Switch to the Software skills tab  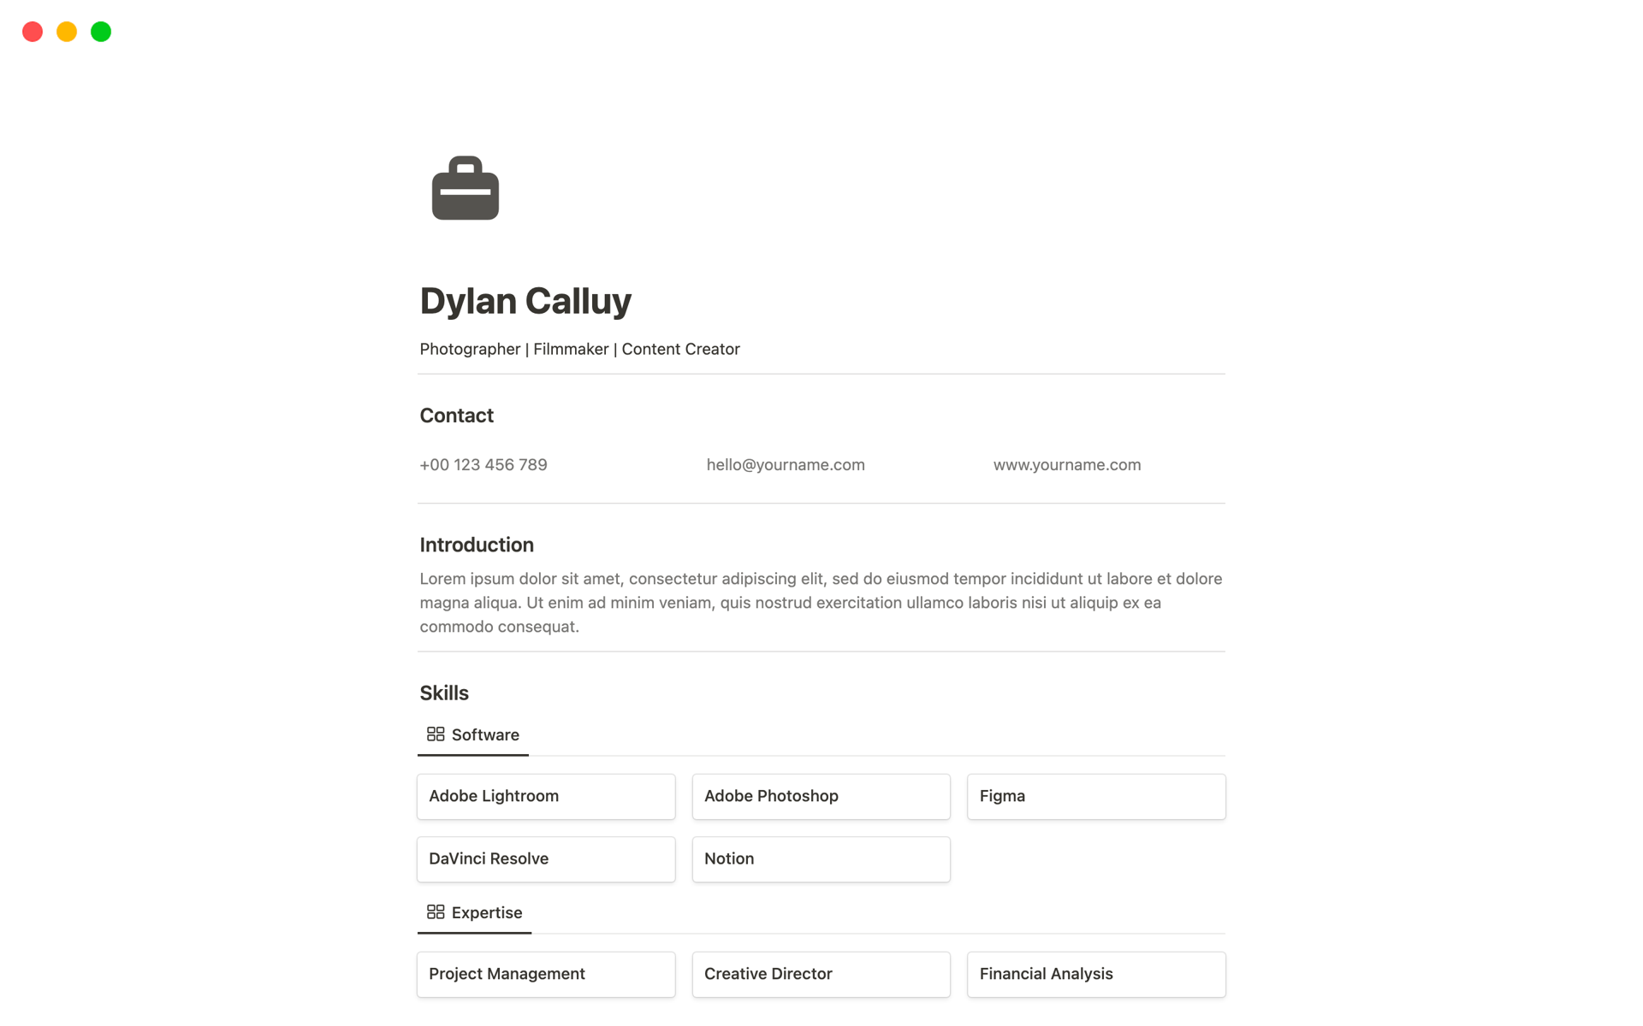coord(472,734)
